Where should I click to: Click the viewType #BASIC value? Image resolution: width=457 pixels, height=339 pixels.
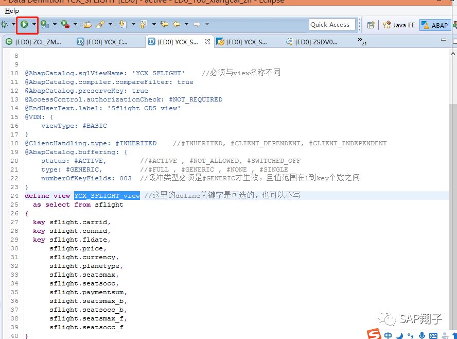click(x=95, y=126)
